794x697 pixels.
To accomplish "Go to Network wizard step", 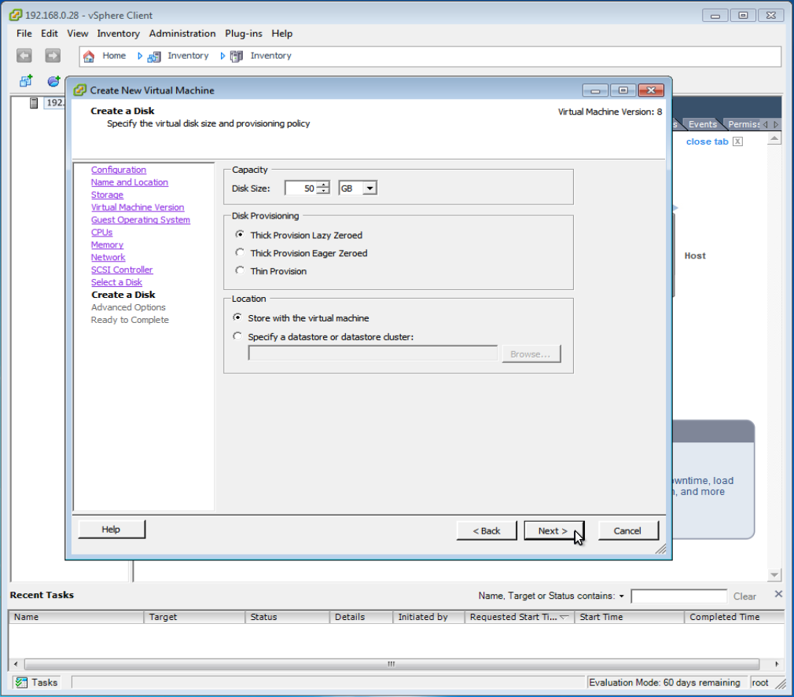I will (x=108, y=257).
